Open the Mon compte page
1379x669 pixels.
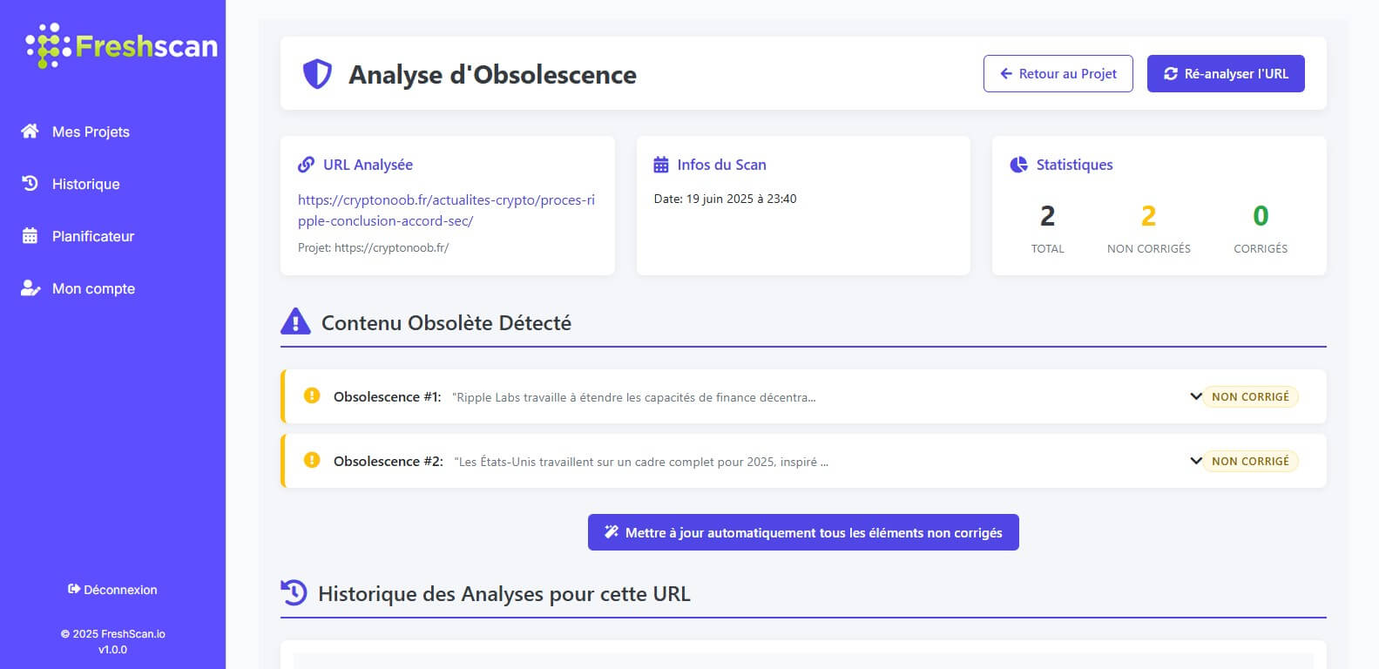pyautogui.click(x=93, y=288)
